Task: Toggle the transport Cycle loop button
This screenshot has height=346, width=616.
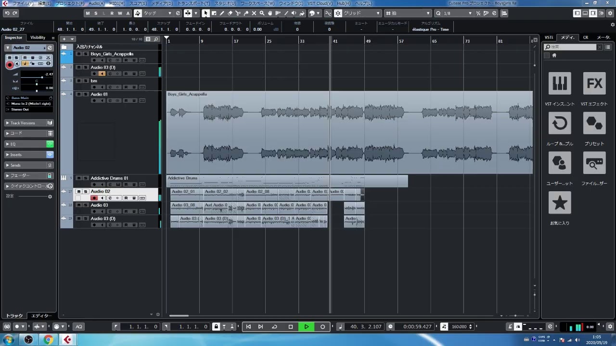Action: pos(274,327)
